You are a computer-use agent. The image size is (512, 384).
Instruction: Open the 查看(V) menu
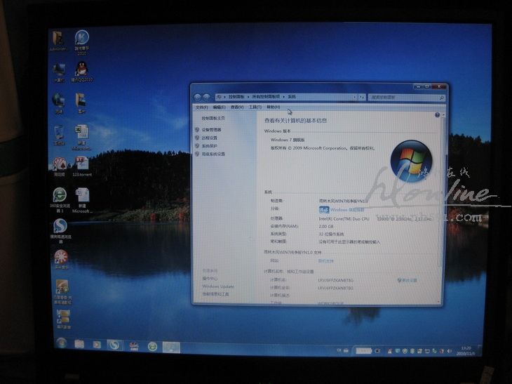coord(236,107)
